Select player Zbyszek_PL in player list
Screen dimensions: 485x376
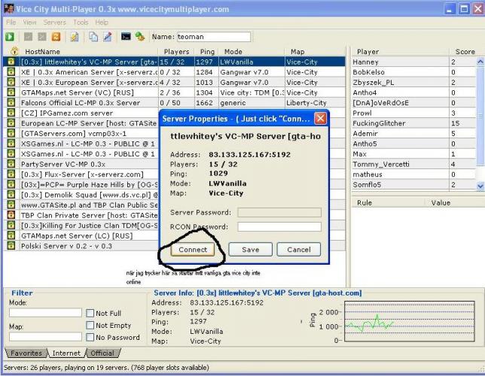(x=414, y=82)
